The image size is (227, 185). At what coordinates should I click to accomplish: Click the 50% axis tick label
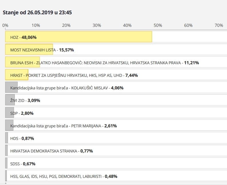pyautogui.click(x=158, y=25)
